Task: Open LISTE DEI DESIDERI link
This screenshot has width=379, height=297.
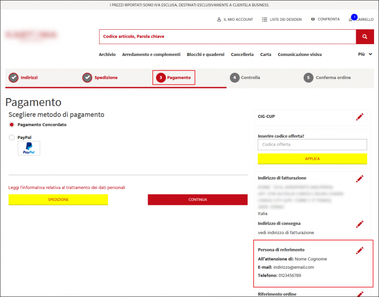Action: (x=286, y=19)
